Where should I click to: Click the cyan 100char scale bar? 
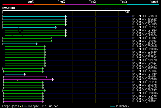[x=112, y=106]
